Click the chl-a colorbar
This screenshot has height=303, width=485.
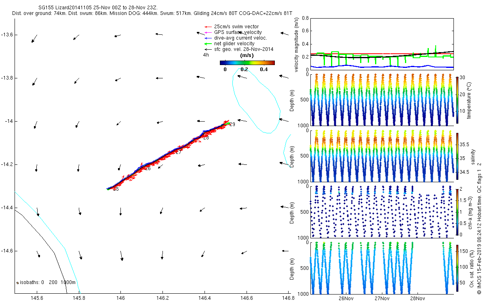(457, 212)
